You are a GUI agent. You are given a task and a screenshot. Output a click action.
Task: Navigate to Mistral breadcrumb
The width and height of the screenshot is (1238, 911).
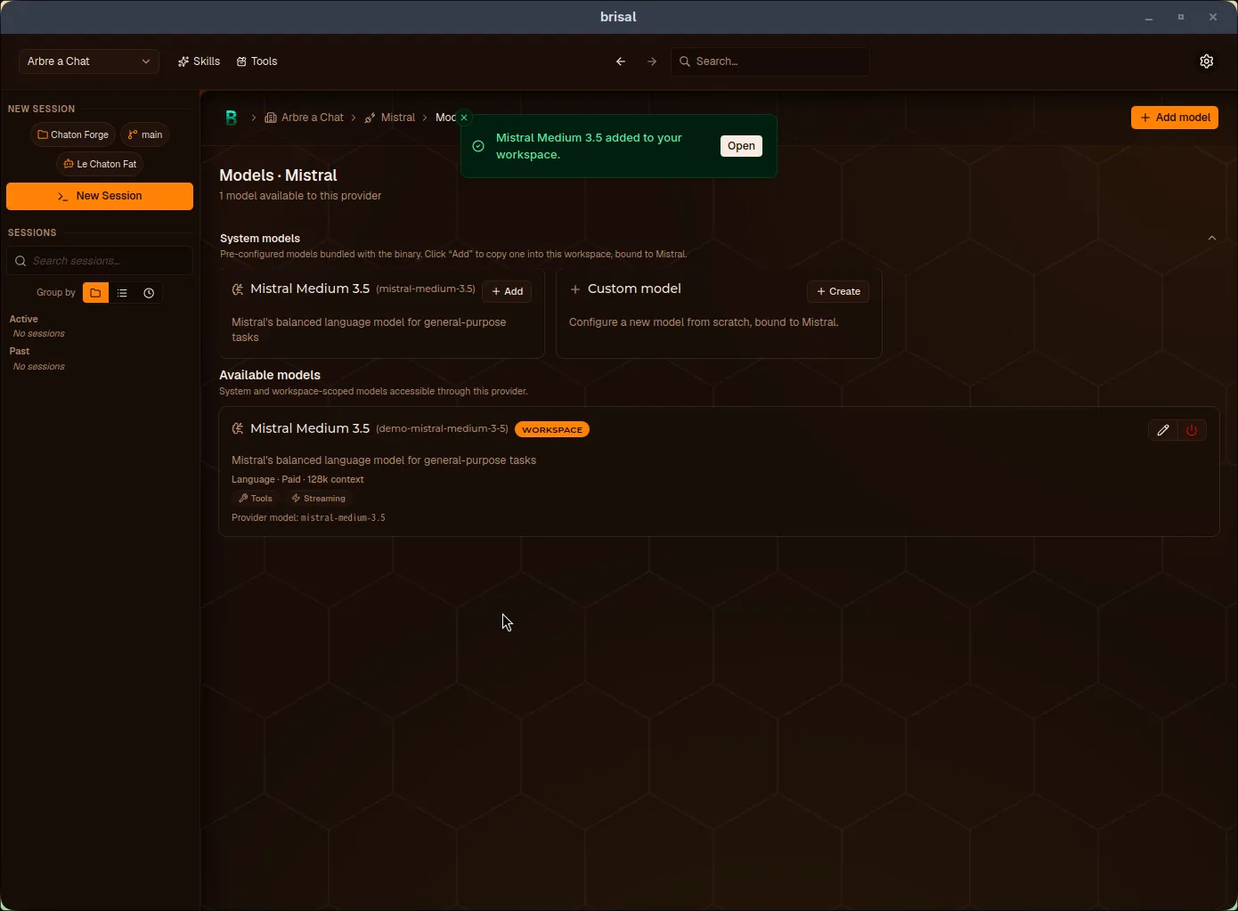click(389, 118)
